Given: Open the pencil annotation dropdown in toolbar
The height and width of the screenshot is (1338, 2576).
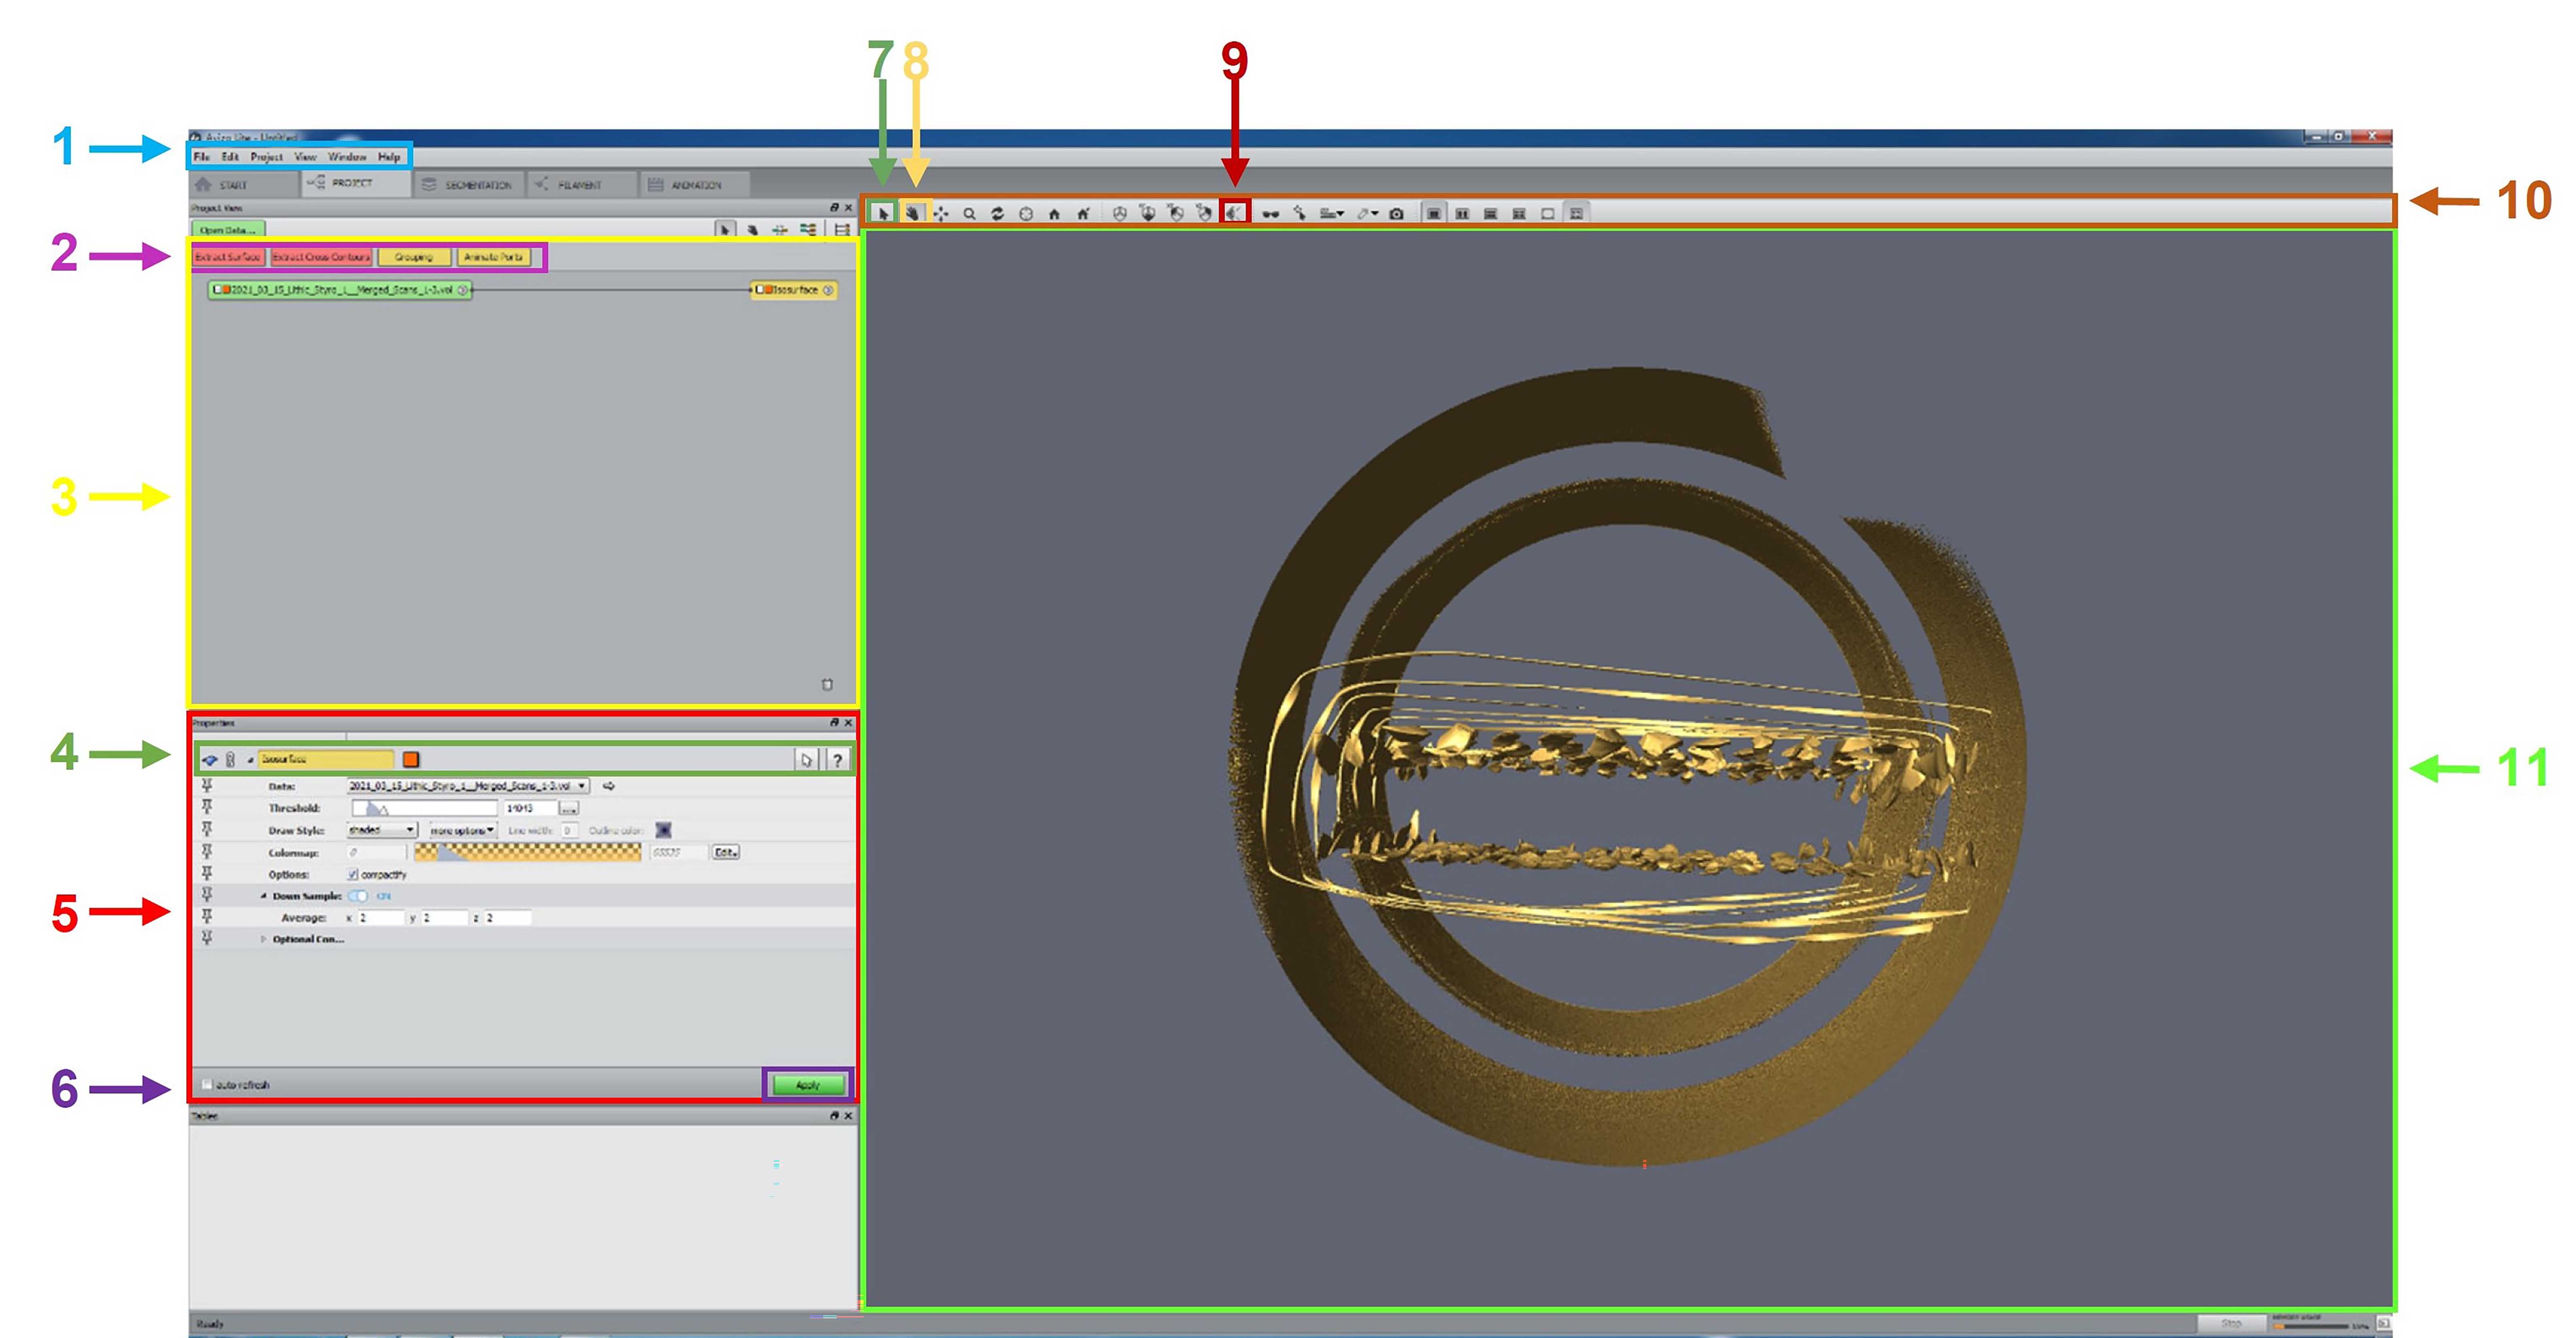Looking at the screenshot, I should tap(1376, 213).
